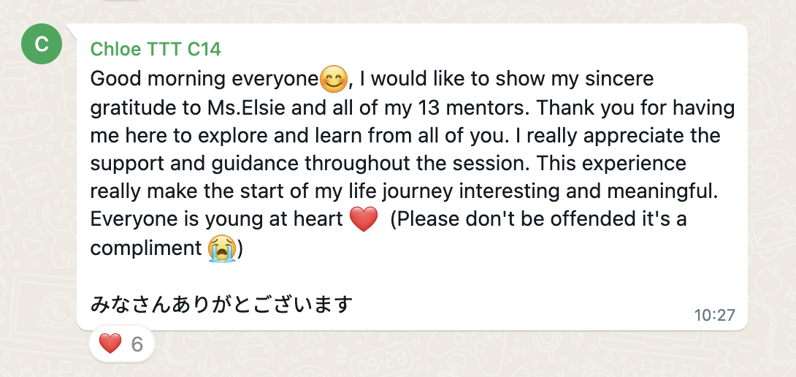796x377 pixels.
Task: Click the word "compliment" on the last line
Action: (x=145, y=248)
